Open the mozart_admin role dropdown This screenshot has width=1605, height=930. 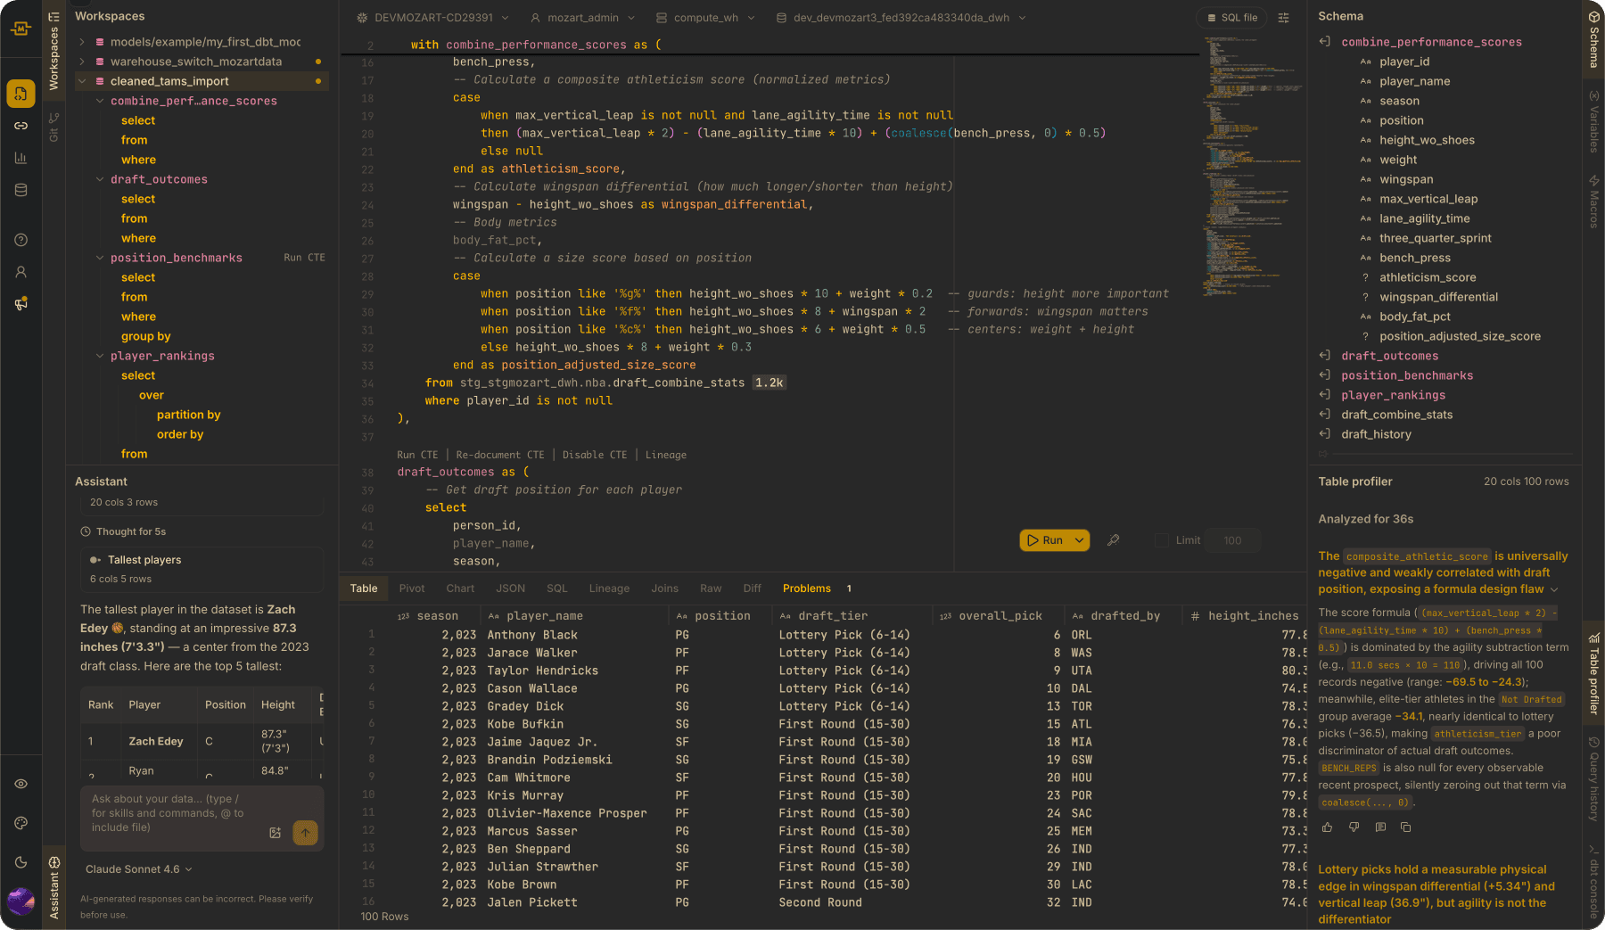coord(583,18)
